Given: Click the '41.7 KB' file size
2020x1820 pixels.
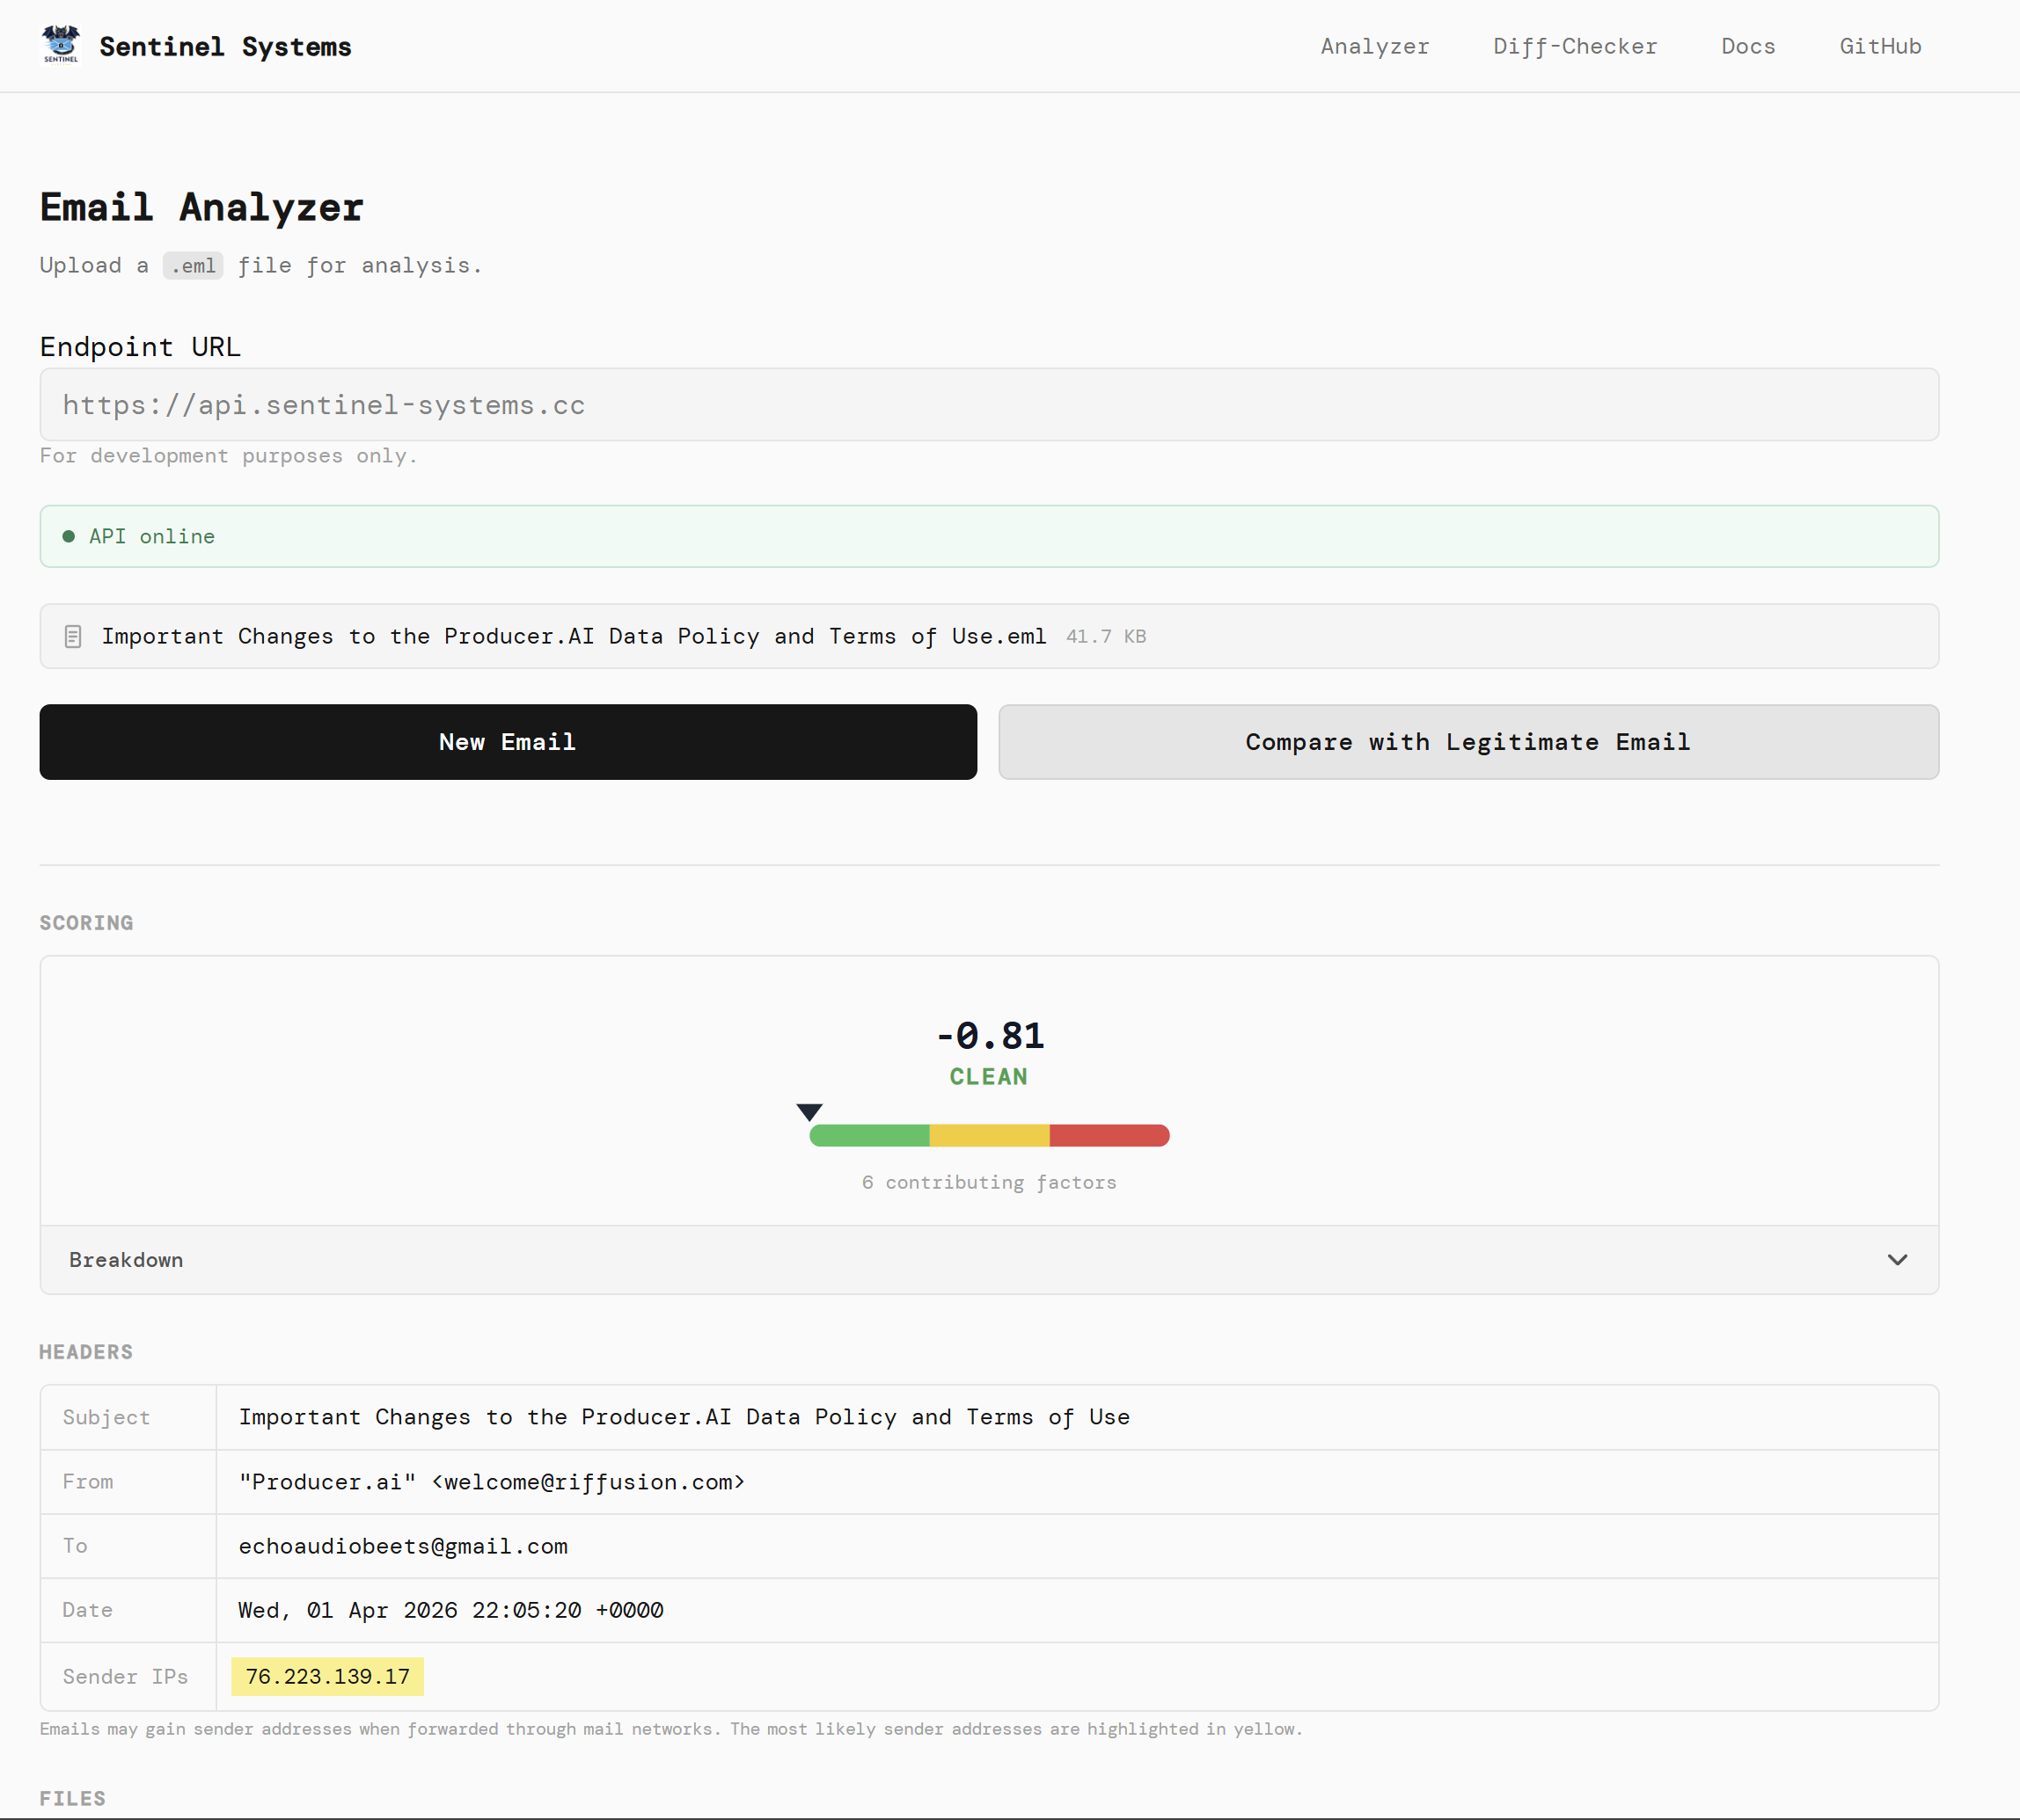Looking at the screenshot, I should pos(1106,637).
